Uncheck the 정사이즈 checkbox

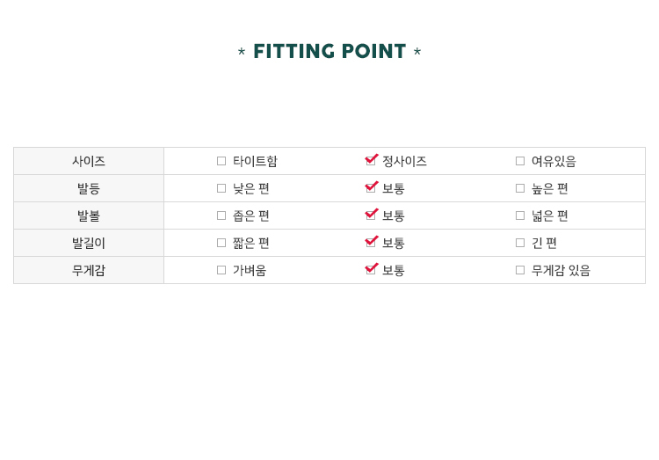(x=371, y=161)
